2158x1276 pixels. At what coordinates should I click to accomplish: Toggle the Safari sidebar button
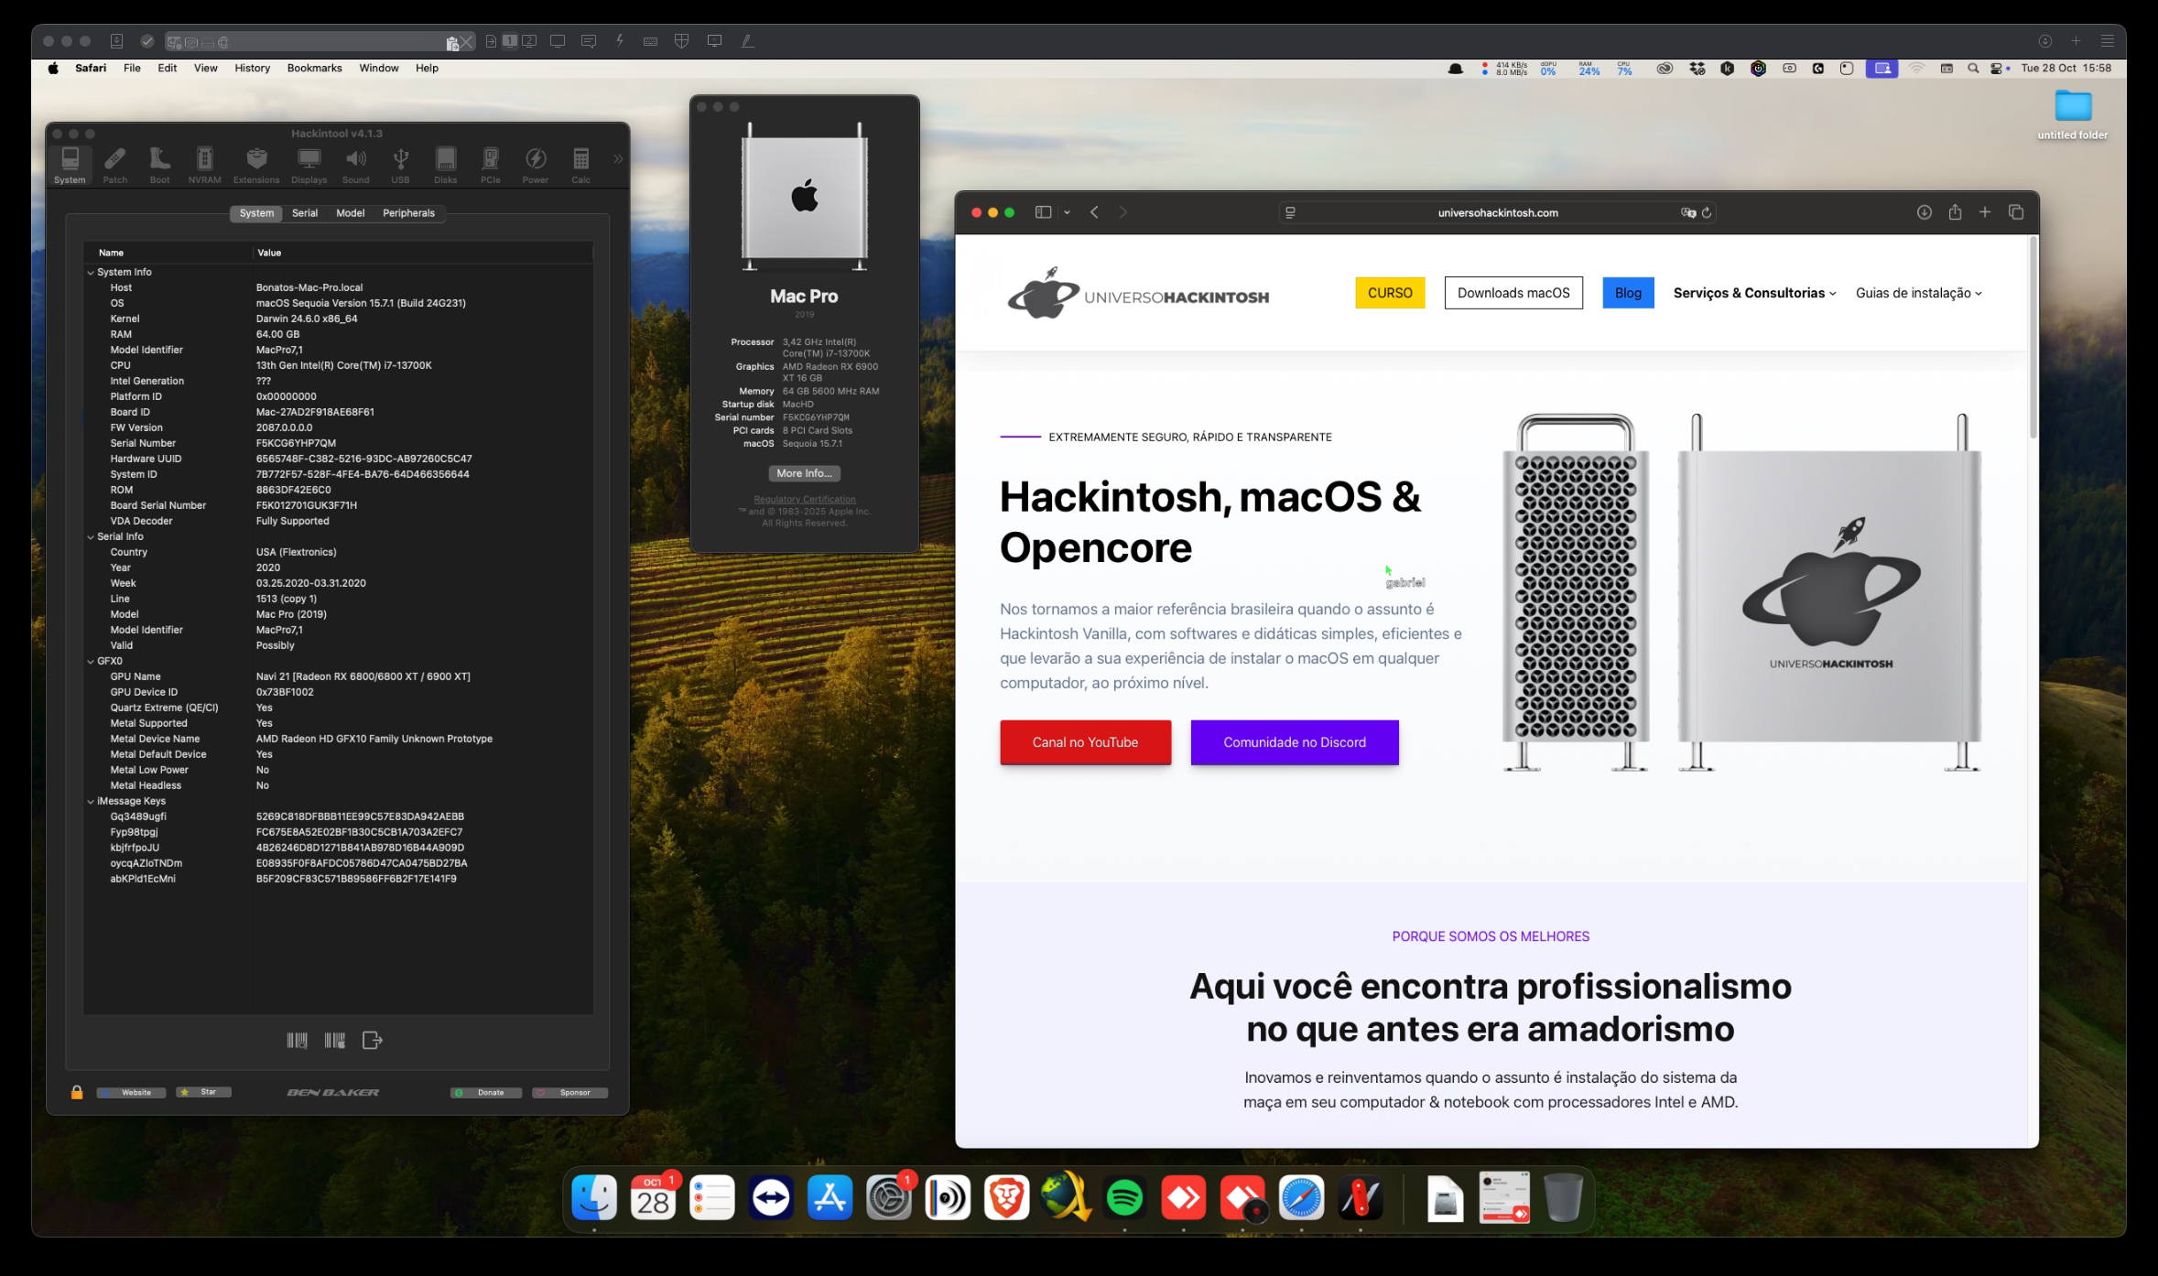click(x=1043, y=212)
